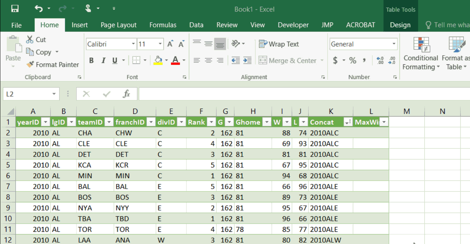Click inside the Name Box showing L2
This screenshot has width=470, height=244.
27,94
